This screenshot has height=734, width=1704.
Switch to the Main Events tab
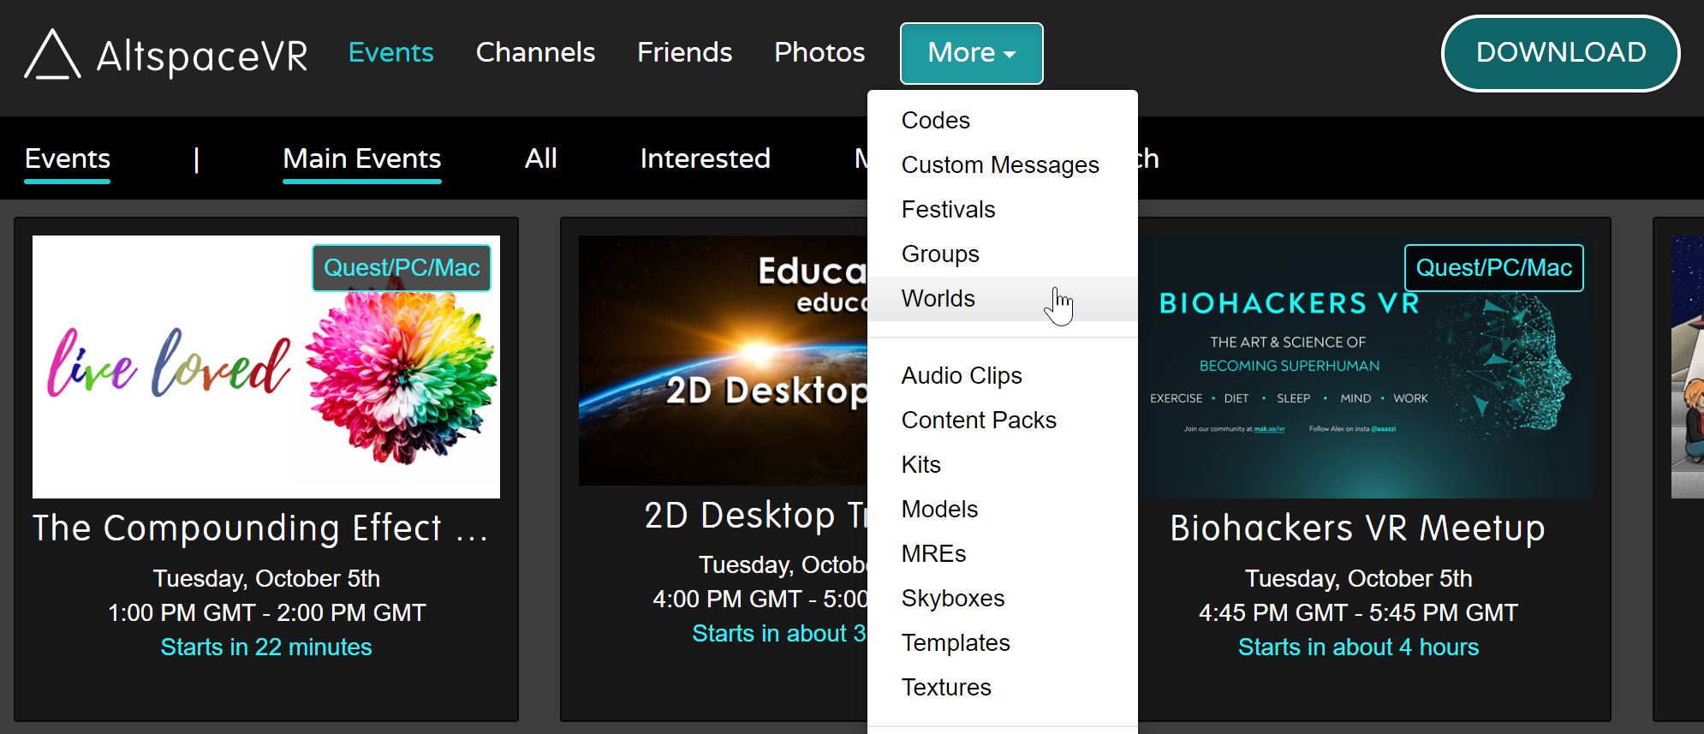pyautogui.click(x=361, y=158)
